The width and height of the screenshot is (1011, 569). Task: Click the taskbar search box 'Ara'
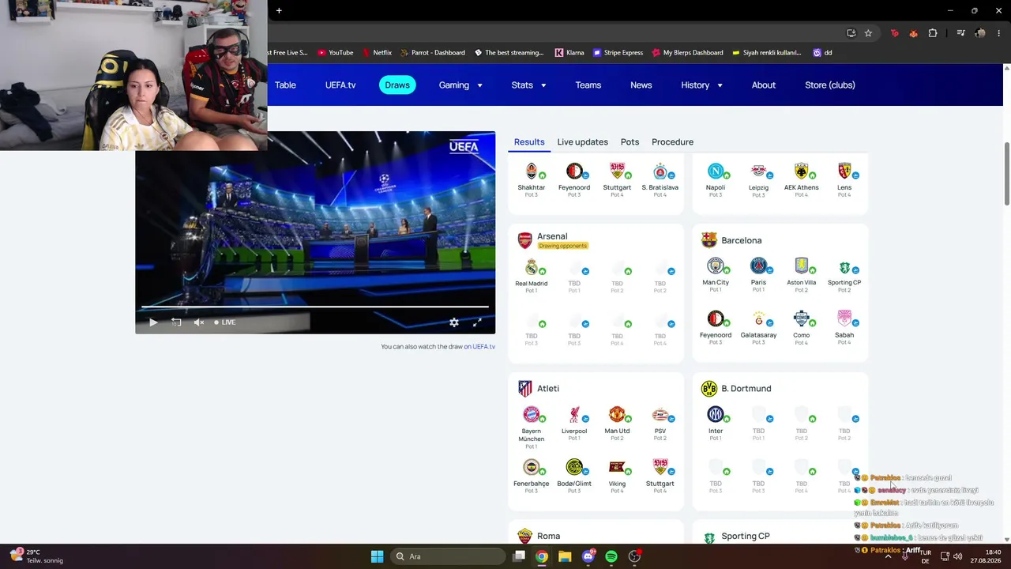coord(449,556)
